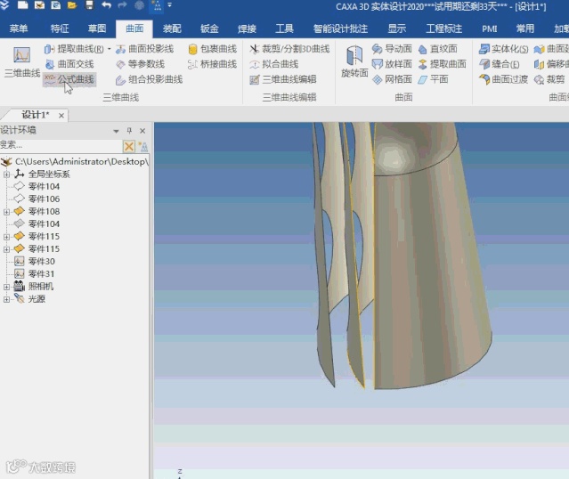Screen dimensions: 569x479
Task: Select 导动面 tool
Action: point(393,49)
